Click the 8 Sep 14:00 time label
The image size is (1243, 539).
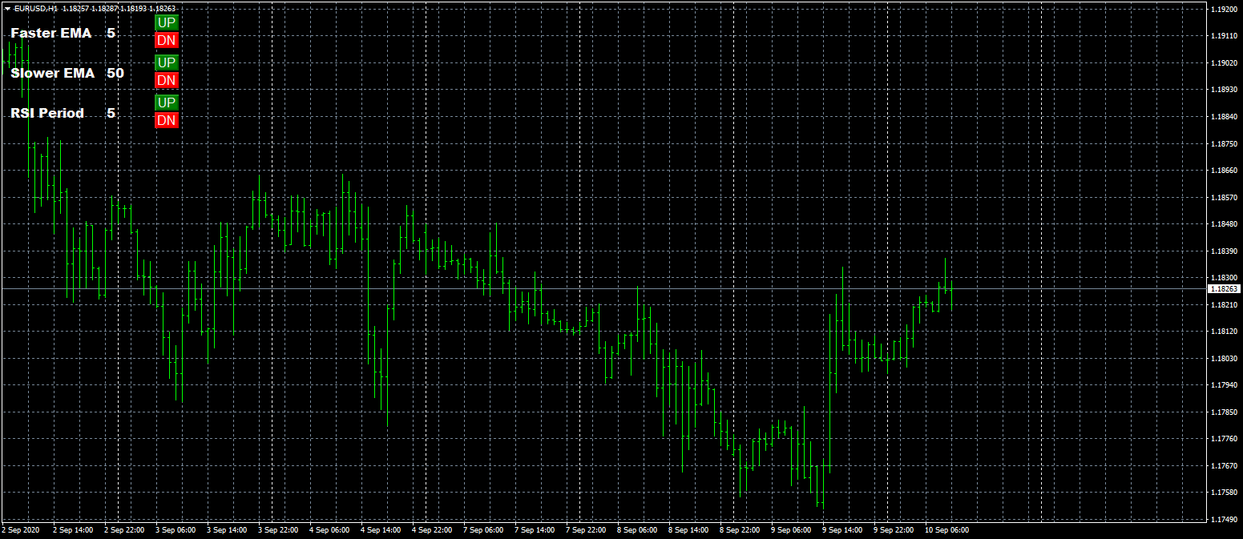[688, 529]
